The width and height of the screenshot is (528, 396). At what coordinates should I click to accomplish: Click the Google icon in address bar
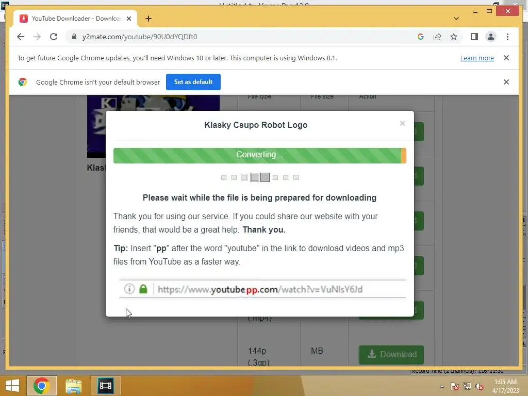click(x=421, y=37)
